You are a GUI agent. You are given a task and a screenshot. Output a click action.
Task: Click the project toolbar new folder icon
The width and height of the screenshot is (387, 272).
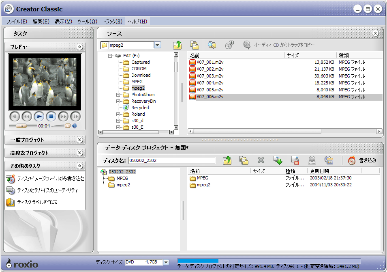click(244, 160)
